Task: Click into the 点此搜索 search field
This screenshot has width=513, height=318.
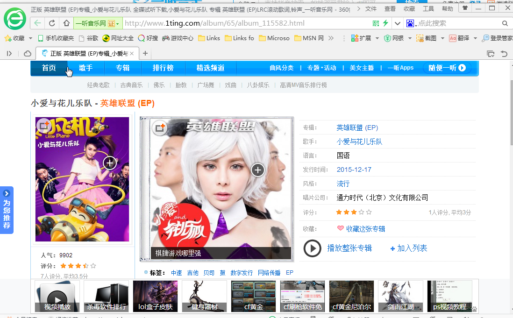Action: tap(458, 23)
